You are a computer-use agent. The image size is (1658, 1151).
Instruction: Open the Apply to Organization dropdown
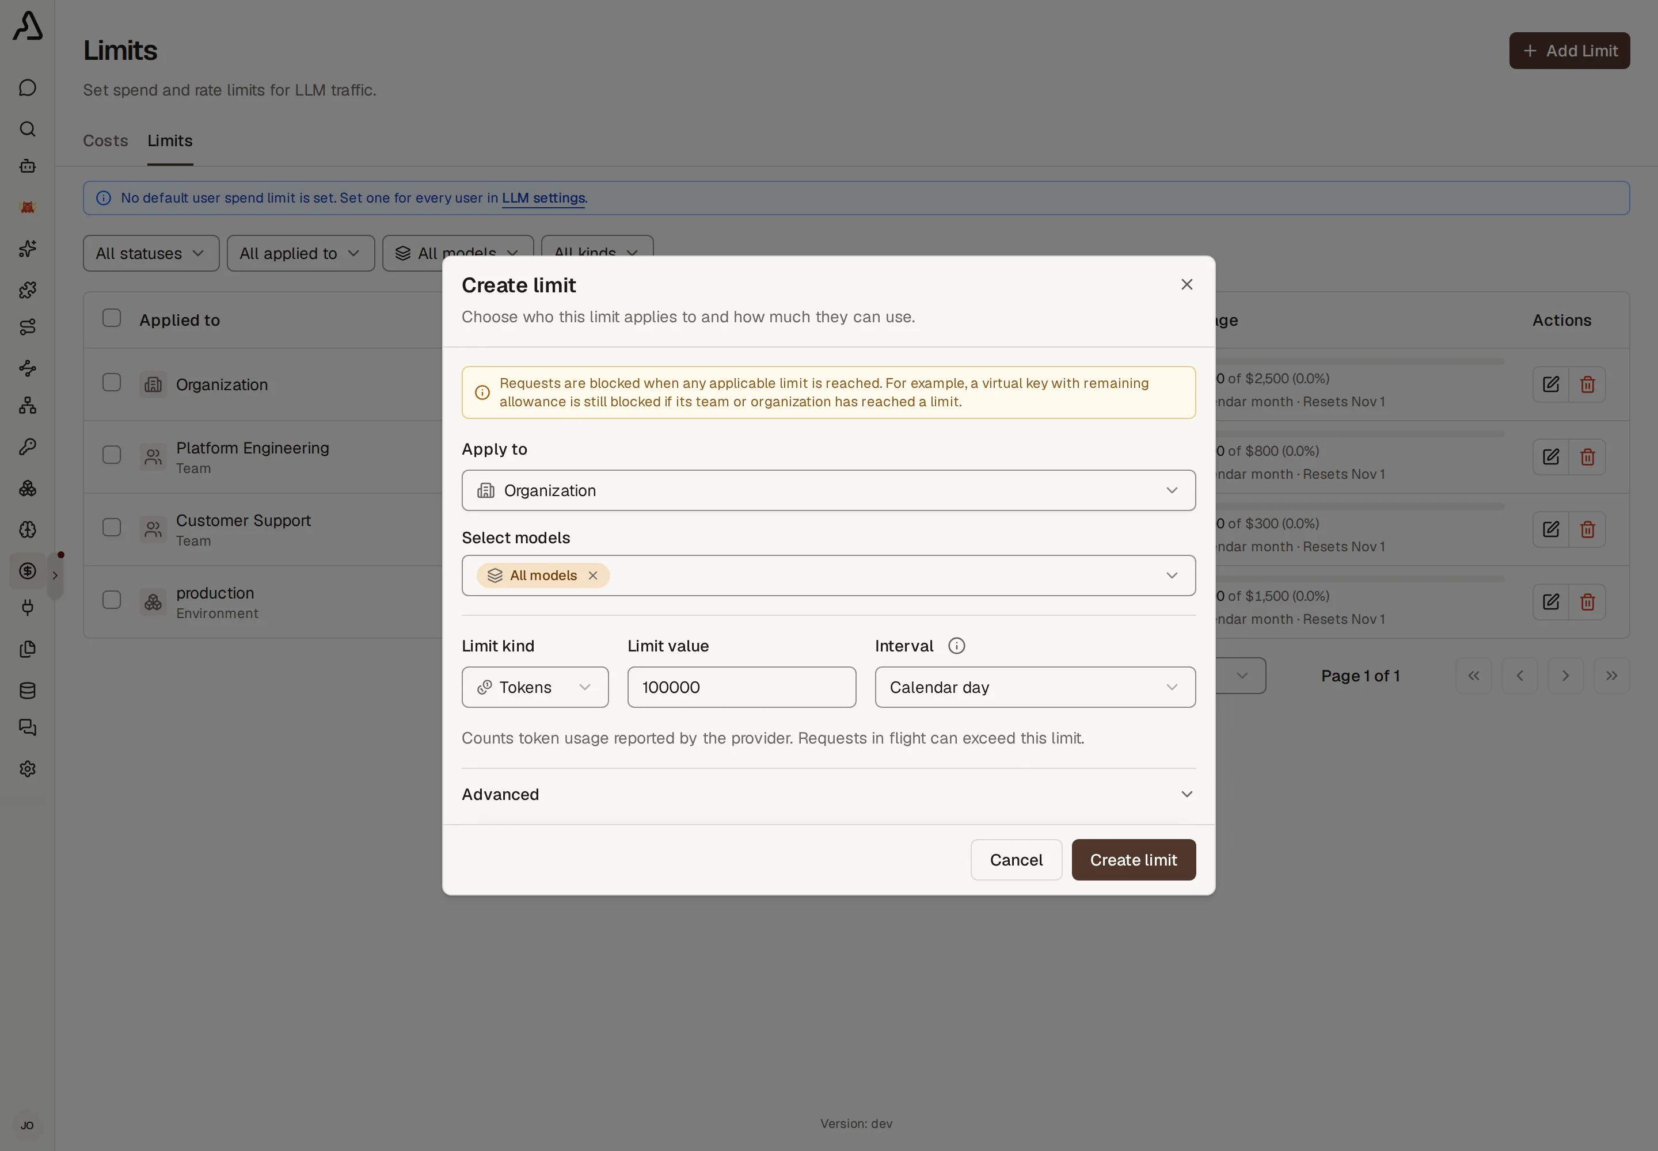pyautogui.click(x=828, y=490)
